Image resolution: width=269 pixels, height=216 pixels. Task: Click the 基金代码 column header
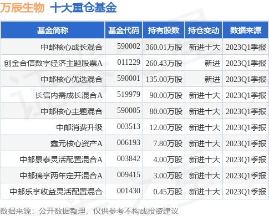124,30
